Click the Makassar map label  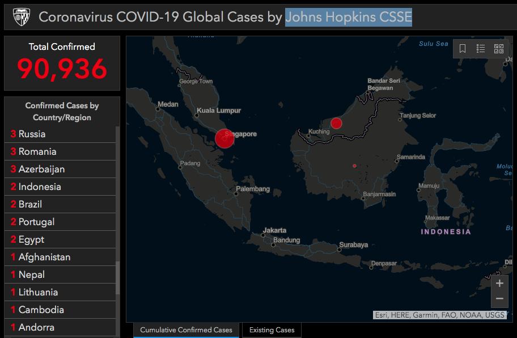click(437, 218)
